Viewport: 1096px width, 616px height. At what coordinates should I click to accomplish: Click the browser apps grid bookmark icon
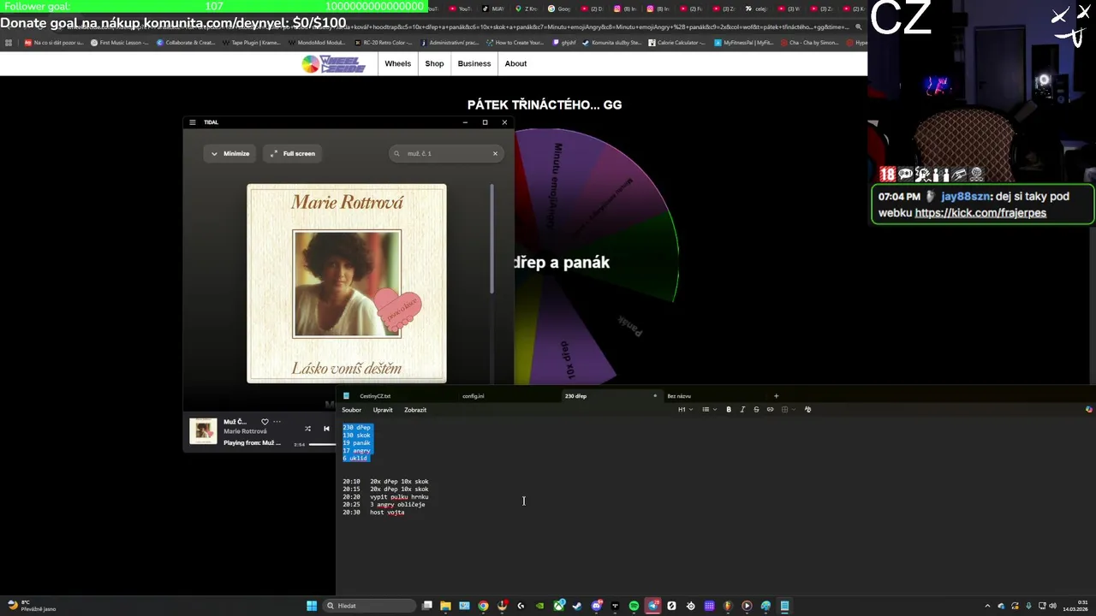coord(9,42)
